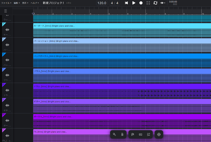Toggle the metronome/punch-in arrow icon

(163, 3)
